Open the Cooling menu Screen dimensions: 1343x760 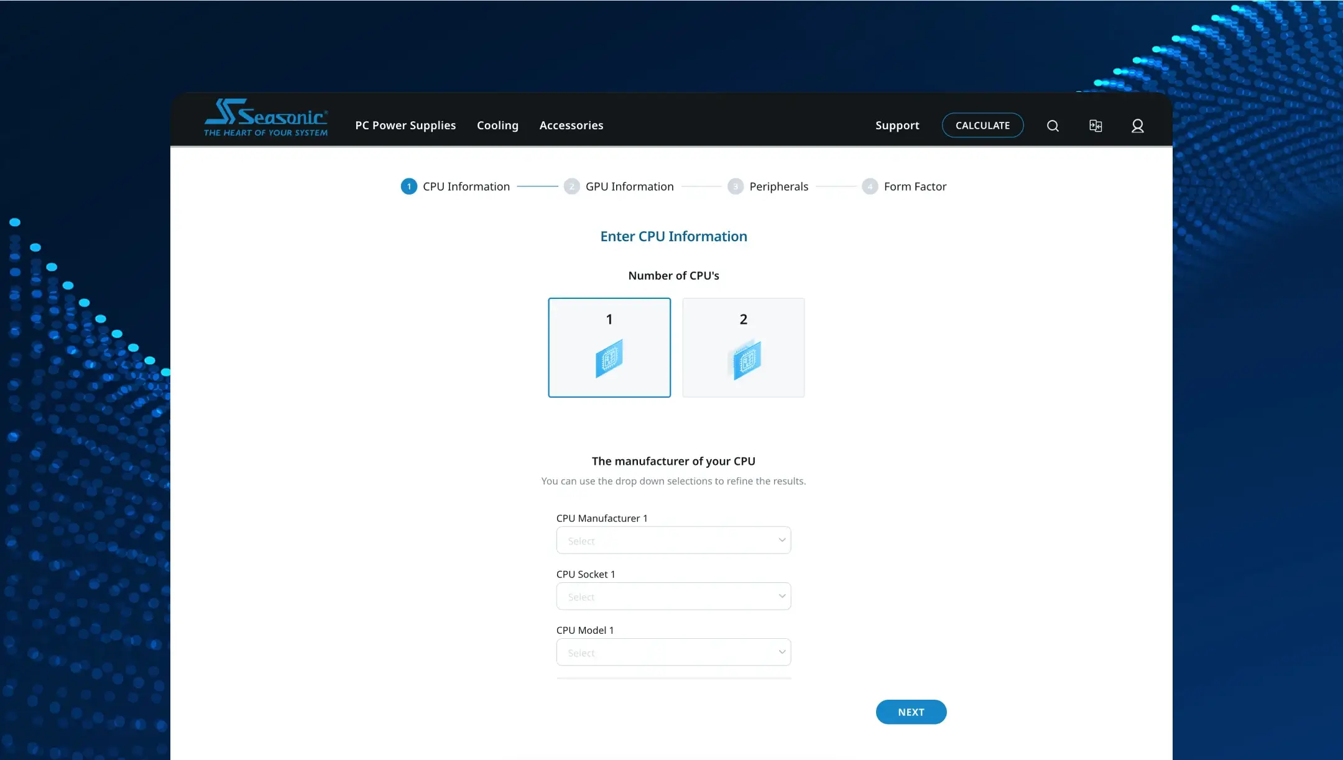pos(497,126)
